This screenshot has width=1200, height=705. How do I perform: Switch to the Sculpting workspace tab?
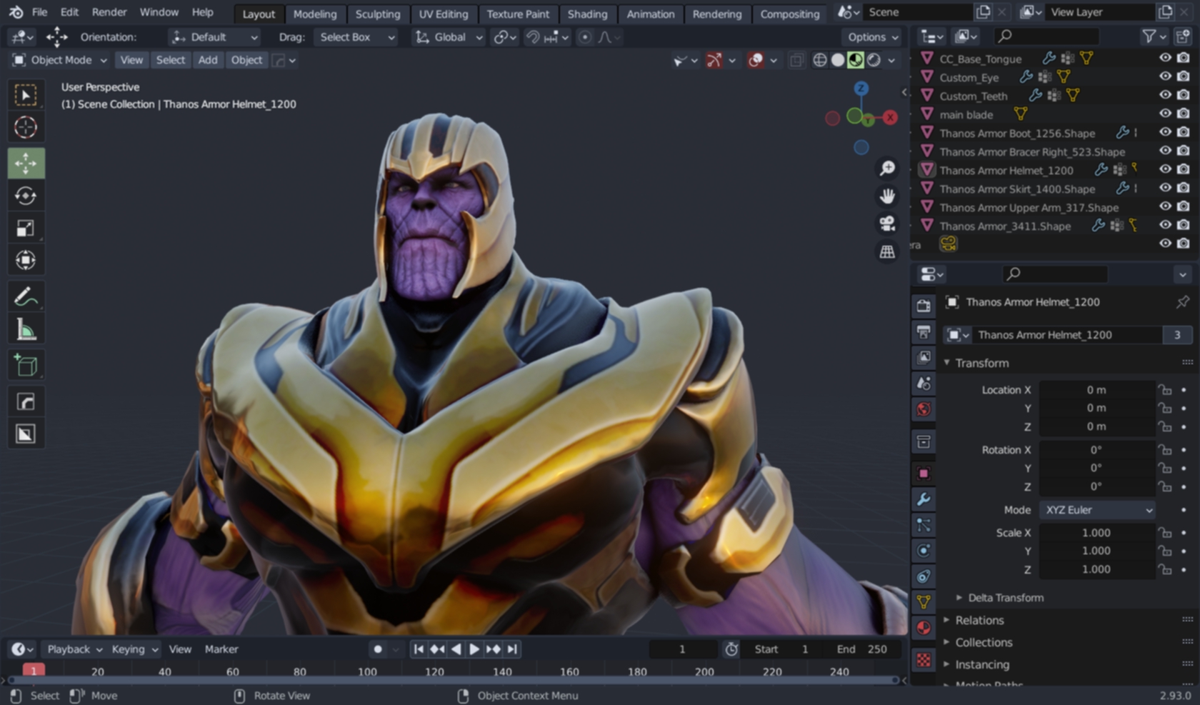tap(378, 14)
